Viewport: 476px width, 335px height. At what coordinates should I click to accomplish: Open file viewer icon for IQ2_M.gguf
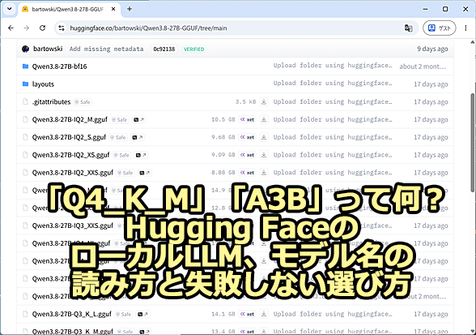click(x=138, y=119)
